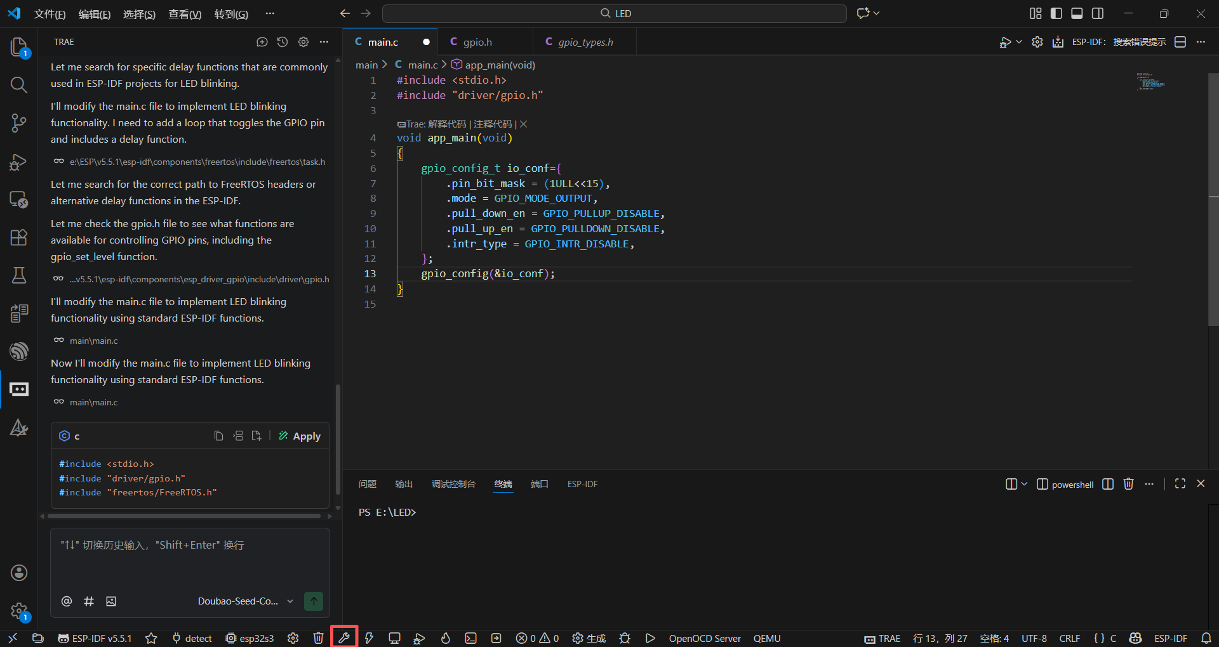Open the TRAE panel more actions ellipsis
Screen dimensions: 1219x647
tap(324, 42)
